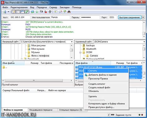147x118 pixels.
Task: Choose Создать каталог from context menu
Action: 106,84
